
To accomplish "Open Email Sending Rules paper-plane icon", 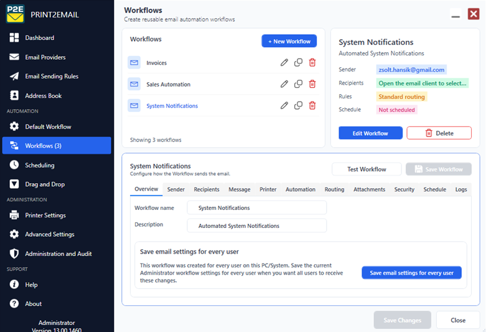I will tap(14, 77).
